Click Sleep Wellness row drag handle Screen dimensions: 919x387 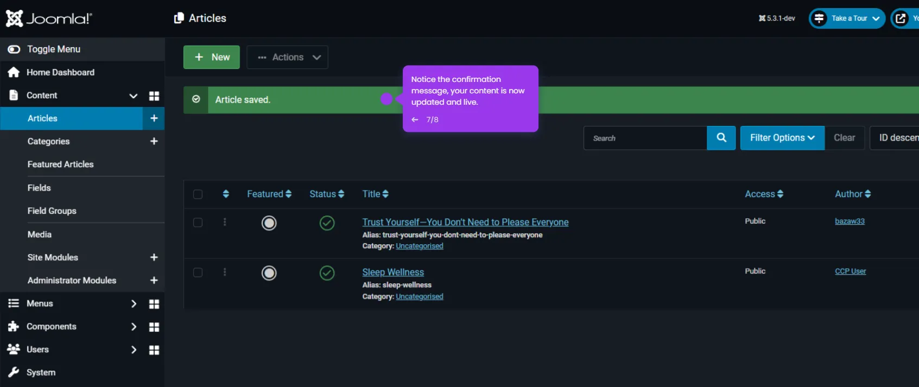click(x=225, y=272)
